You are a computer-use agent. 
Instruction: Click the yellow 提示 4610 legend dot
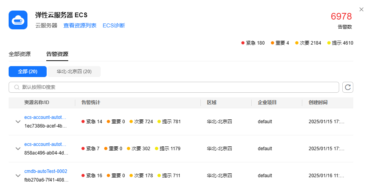click(x=329, y=43)
